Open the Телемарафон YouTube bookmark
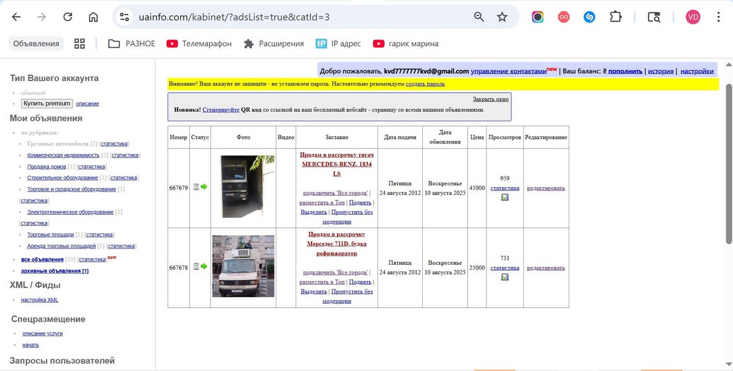Screen dimensions: 733x371 [x=199, y=44]
